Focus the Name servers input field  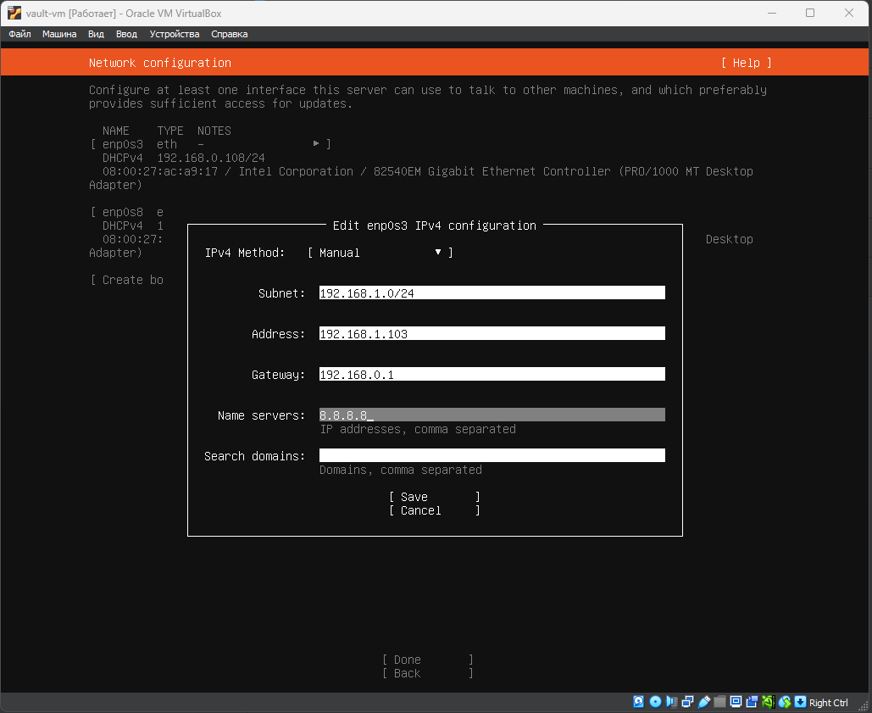[492, 415]
